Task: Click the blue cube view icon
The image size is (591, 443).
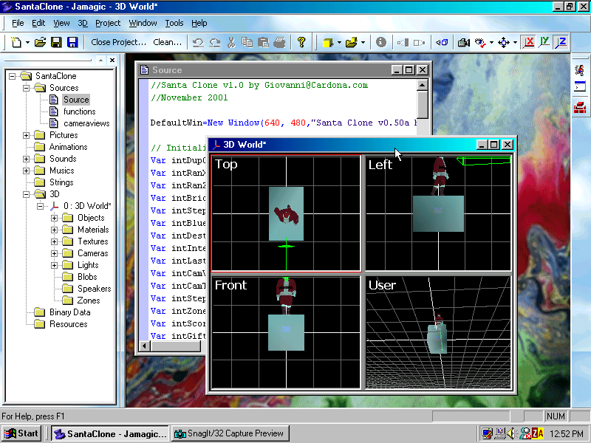Action: click(442, 43)
